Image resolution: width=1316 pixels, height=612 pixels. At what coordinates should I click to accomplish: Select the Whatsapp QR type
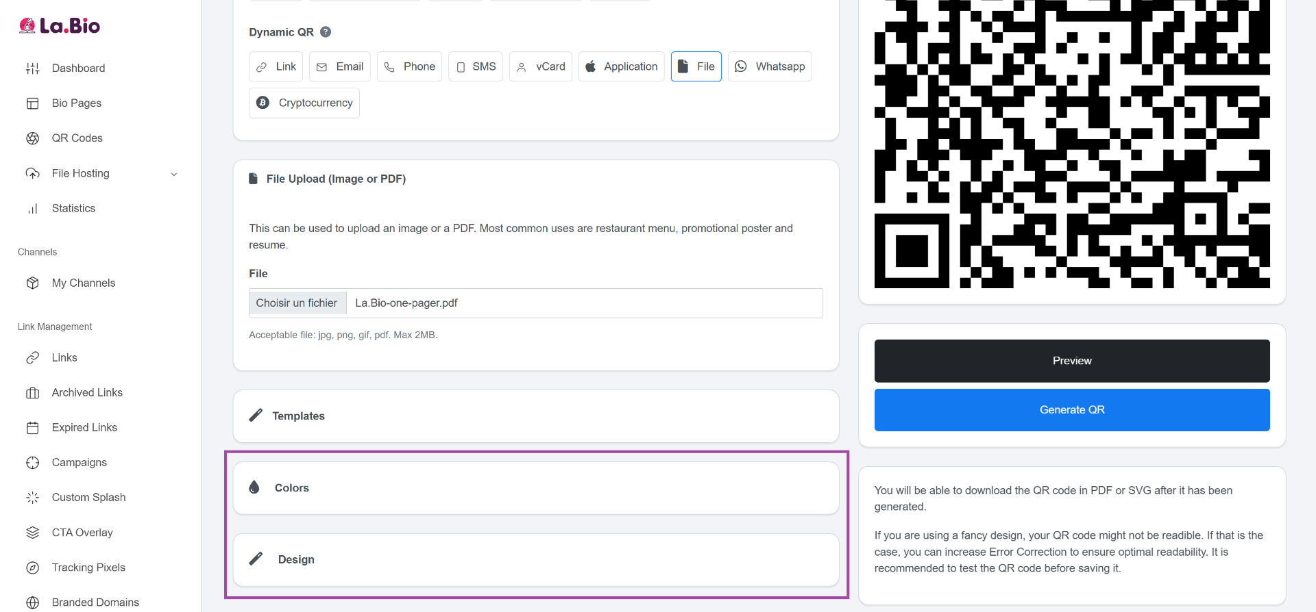coord(770,66)
